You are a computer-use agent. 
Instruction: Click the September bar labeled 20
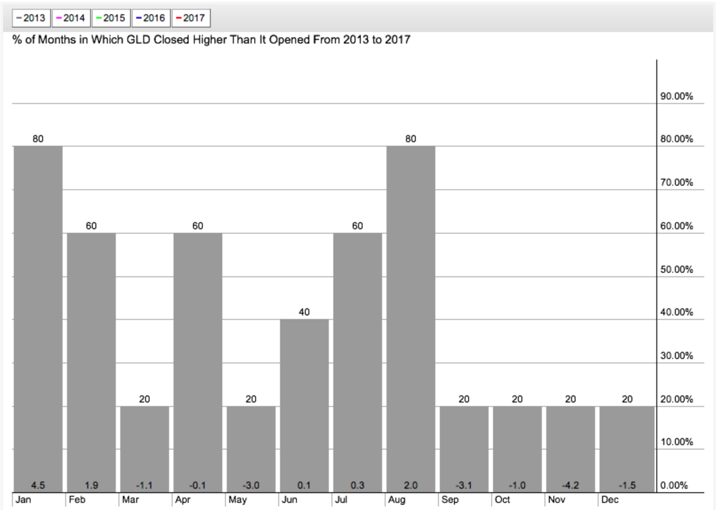pos(464,449)
